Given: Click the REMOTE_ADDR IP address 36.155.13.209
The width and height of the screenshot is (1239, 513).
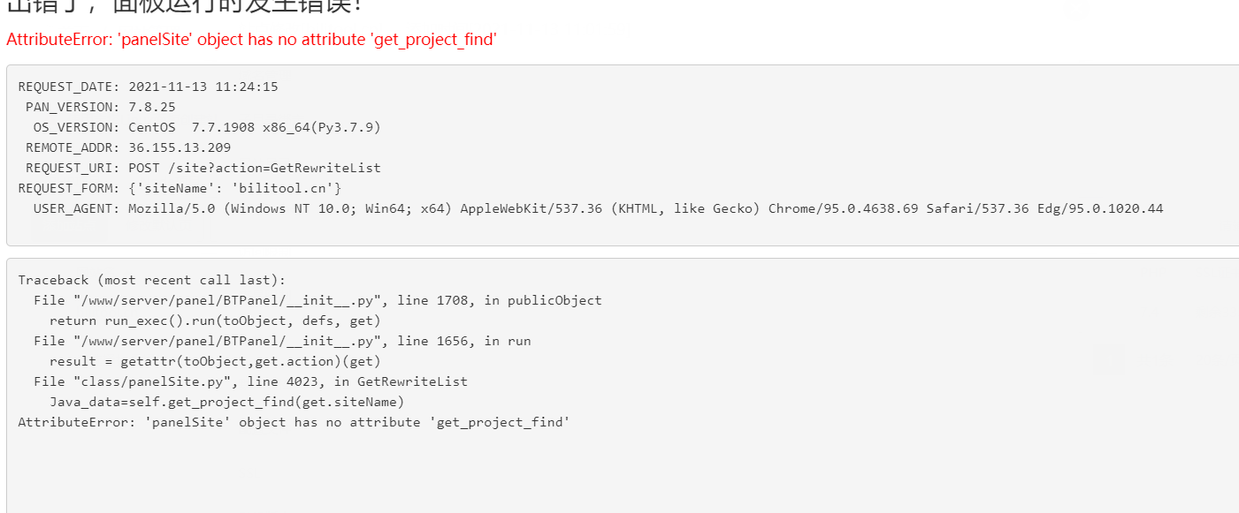Looking at the screenshot, I should (x=180, y=147).
